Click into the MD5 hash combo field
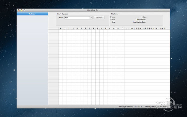 [77, 18]
